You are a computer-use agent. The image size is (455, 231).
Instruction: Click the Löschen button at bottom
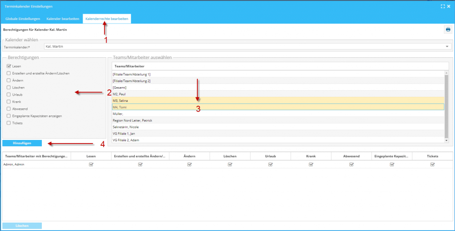(x=22, y=226)
